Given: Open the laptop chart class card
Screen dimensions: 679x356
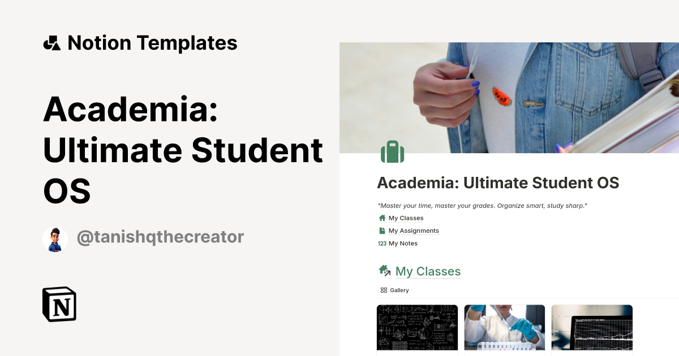Looking at the screenshot, I should [592, 328].
